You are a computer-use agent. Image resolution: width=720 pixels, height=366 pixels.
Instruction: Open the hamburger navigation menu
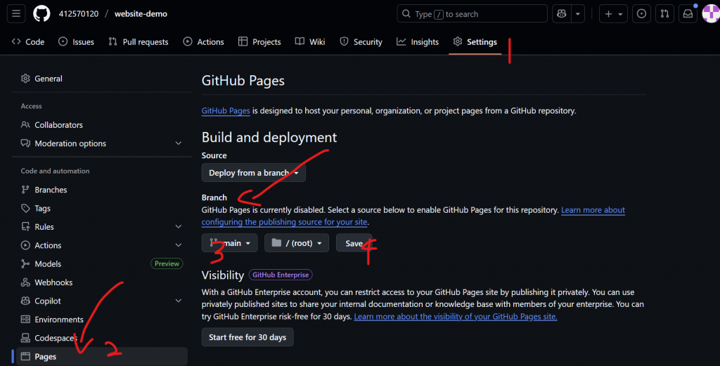16,14
